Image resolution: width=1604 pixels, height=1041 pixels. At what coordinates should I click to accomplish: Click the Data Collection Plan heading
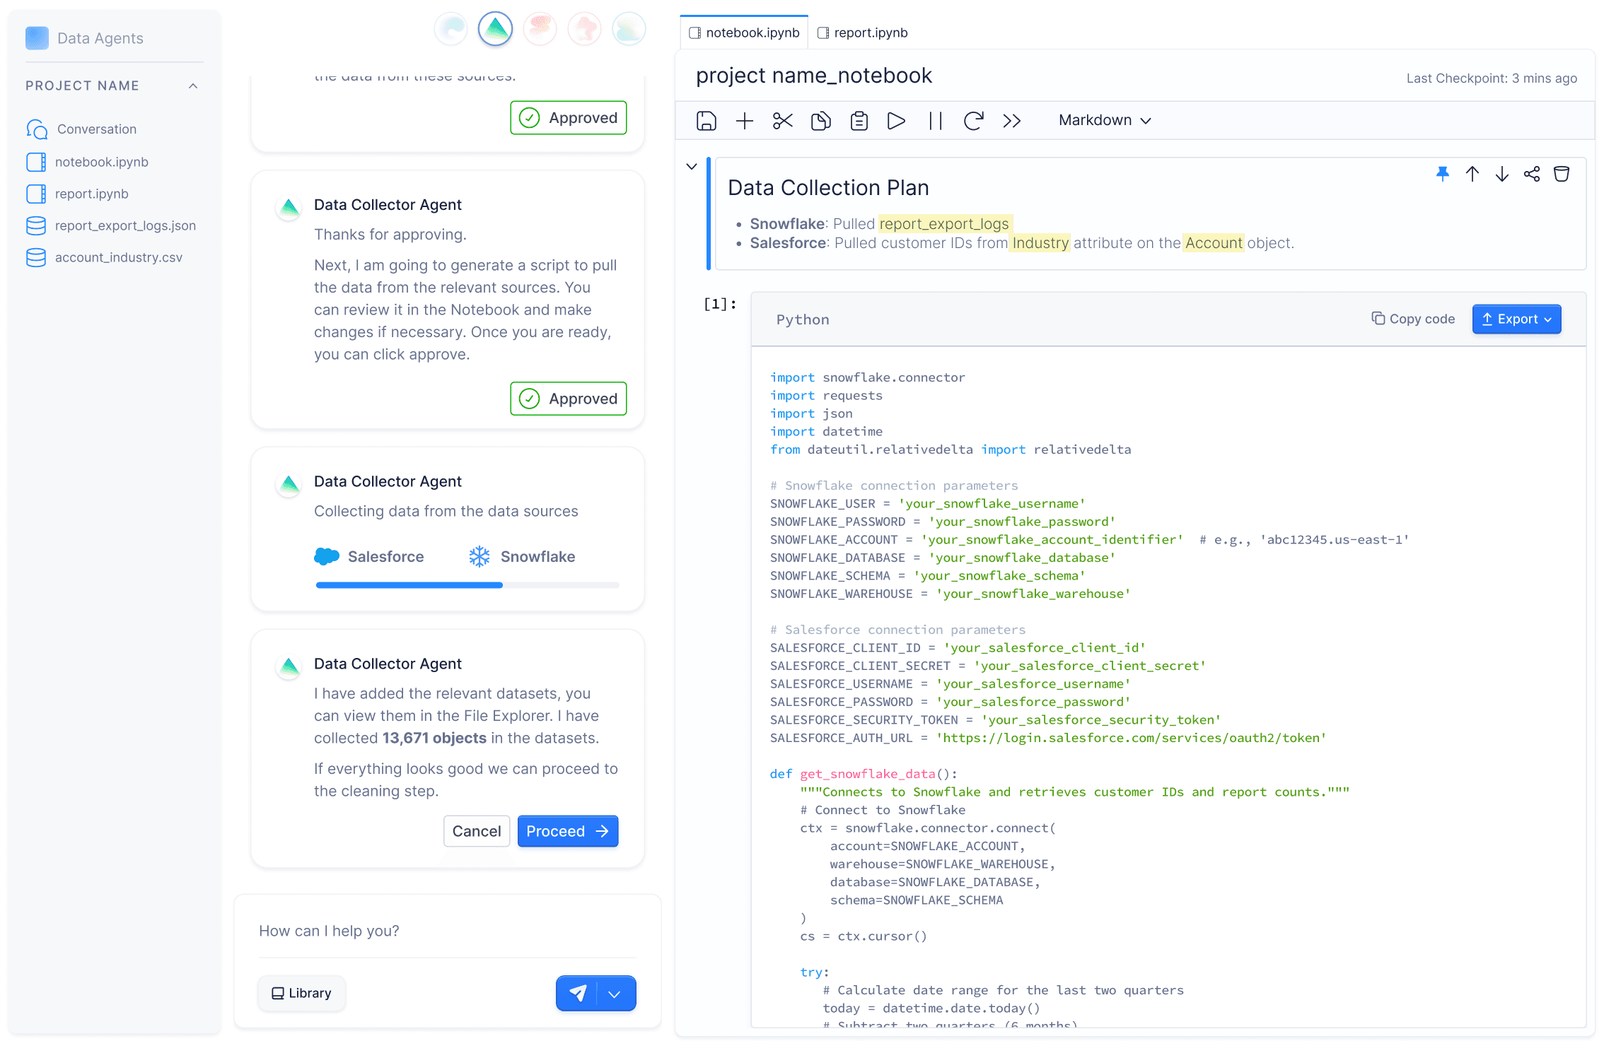(828, 188)
